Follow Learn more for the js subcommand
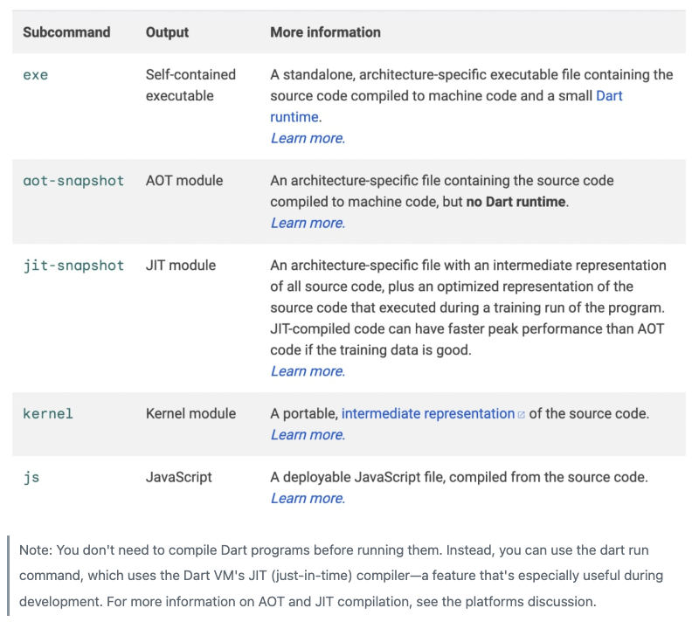Viewport: 699px width, 622px height. point(308,499)
